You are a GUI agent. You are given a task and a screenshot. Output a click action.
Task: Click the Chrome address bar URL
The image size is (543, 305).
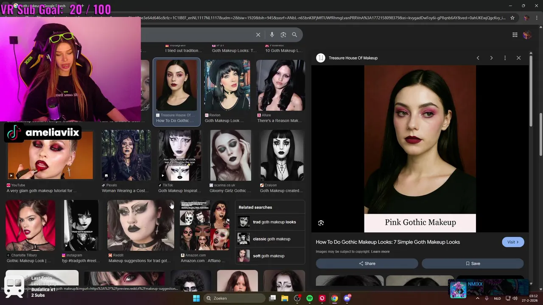322,18
